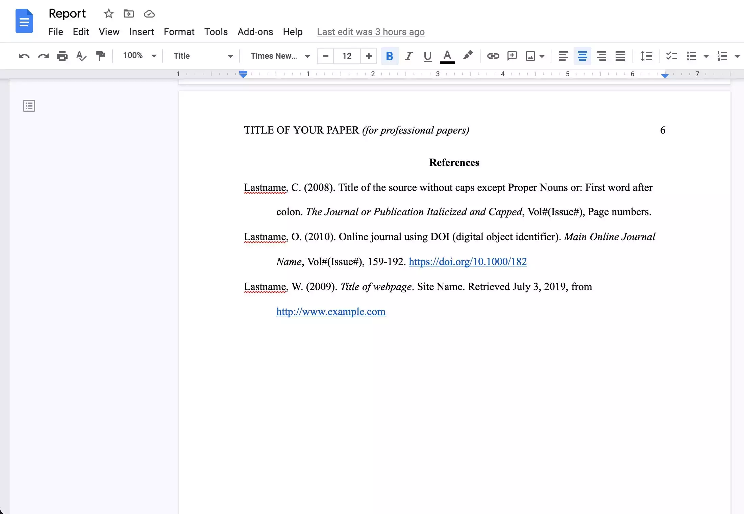Screen dimensions: 744x514
Task: Click page number 6 in header
Action: click(x=663, y=130)
